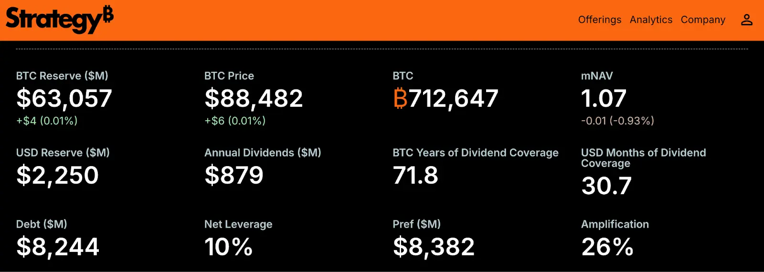Select the Net Leverage 10% figure
764x272 pixels.
[x=228, y=247]
